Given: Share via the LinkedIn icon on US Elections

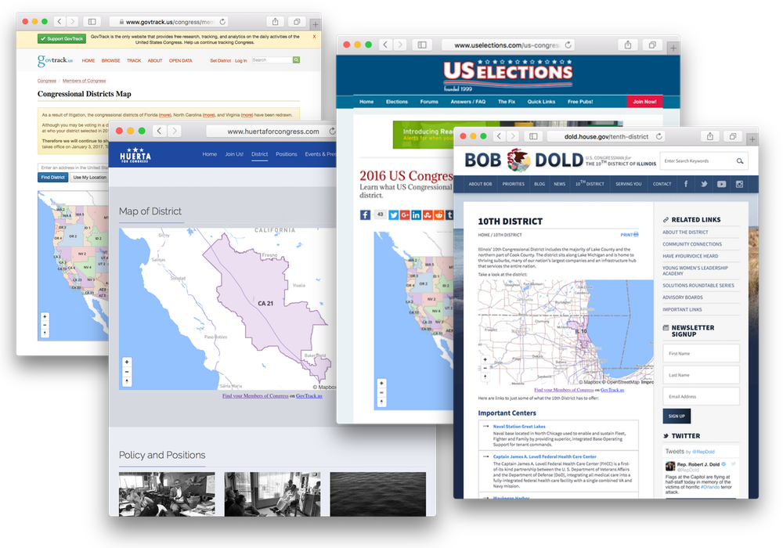Looking at the screenshot, I should click(416, 215).
